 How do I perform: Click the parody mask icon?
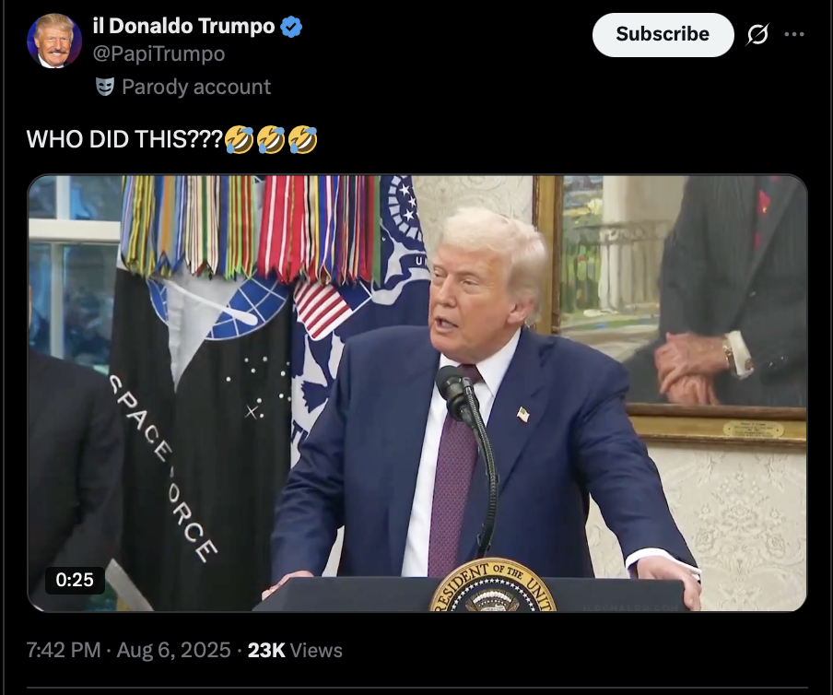pos(105,87)
